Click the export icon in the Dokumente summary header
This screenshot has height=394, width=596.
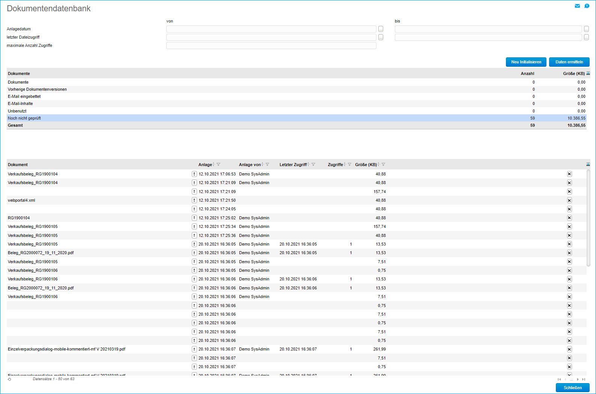(x=588, y=73)
